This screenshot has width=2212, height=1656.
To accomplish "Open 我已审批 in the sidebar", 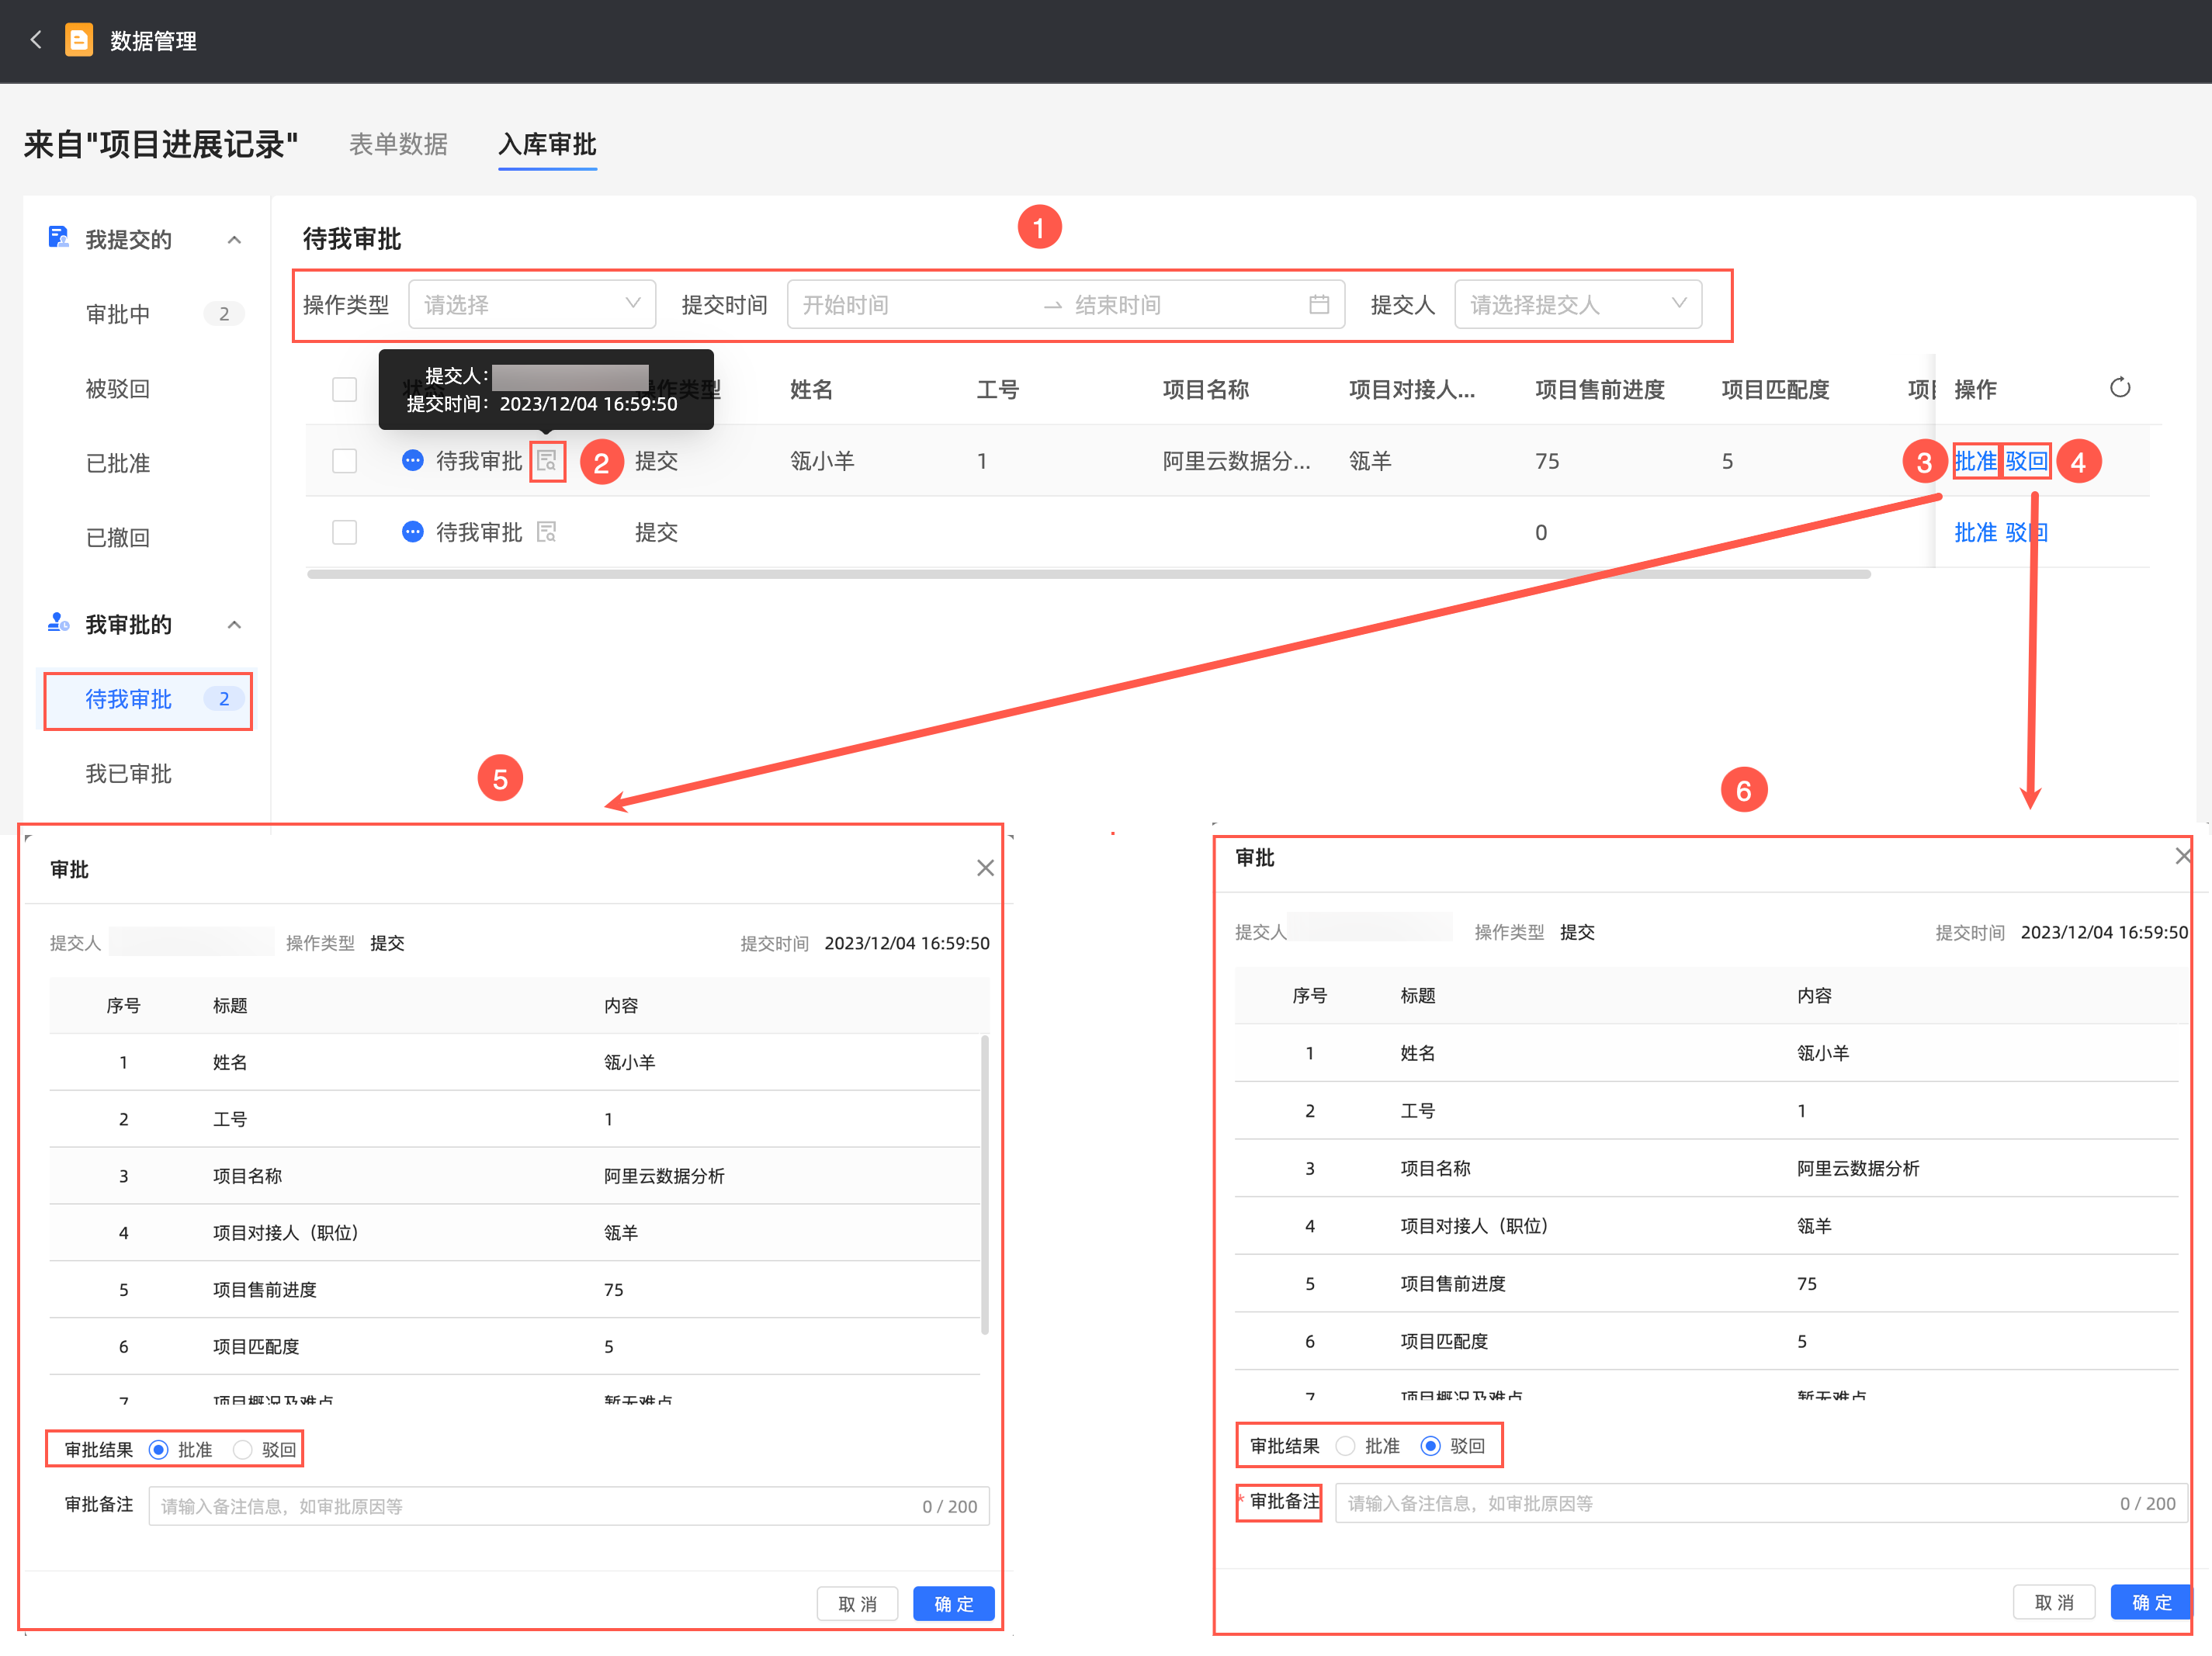I will coord(128,773).
